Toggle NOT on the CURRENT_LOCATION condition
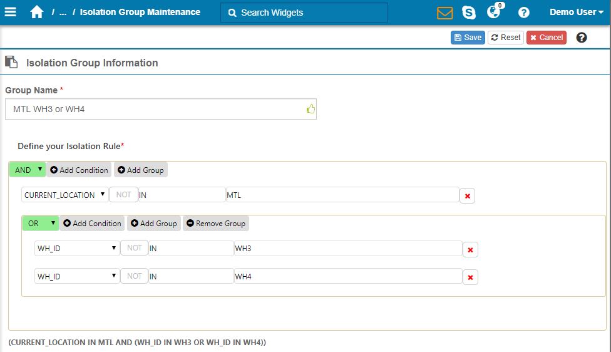Image resolution: width=611 pixels, height=352 pixels. coord(123,195)
